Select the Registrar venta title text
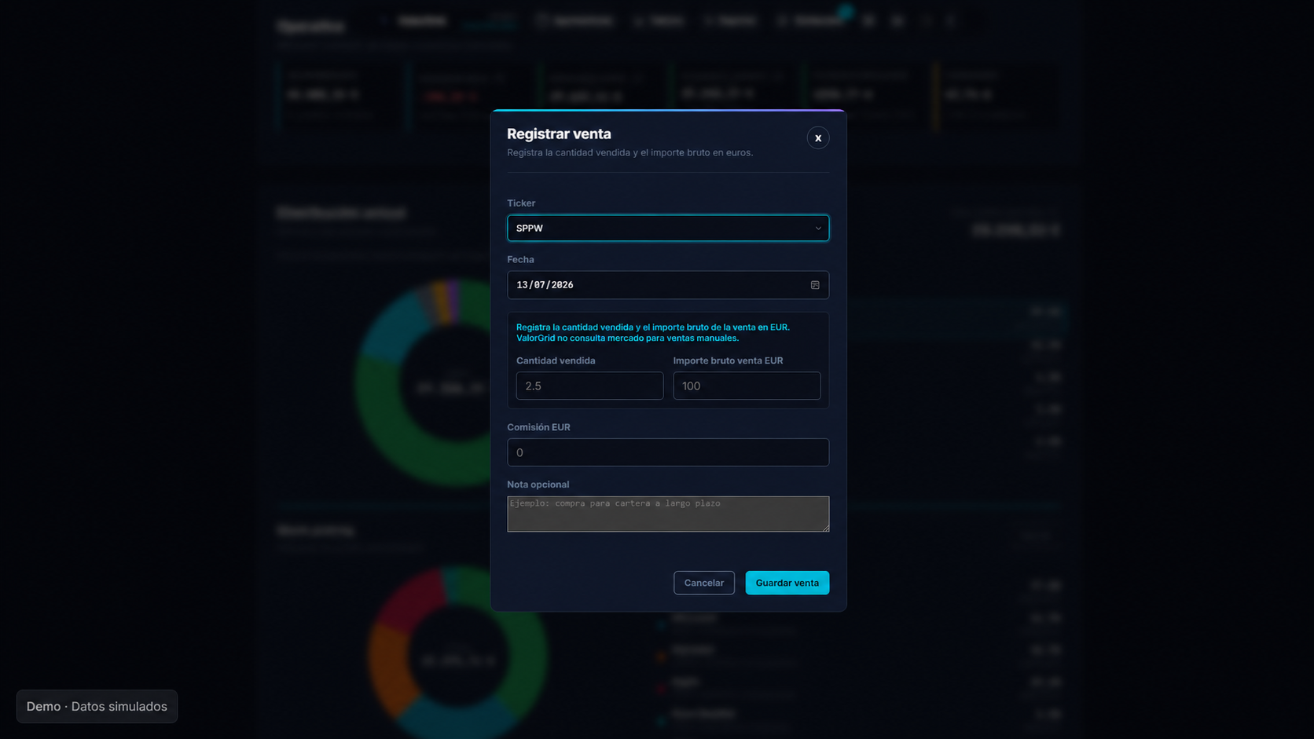1314x739 pixels. coord(559,134)
